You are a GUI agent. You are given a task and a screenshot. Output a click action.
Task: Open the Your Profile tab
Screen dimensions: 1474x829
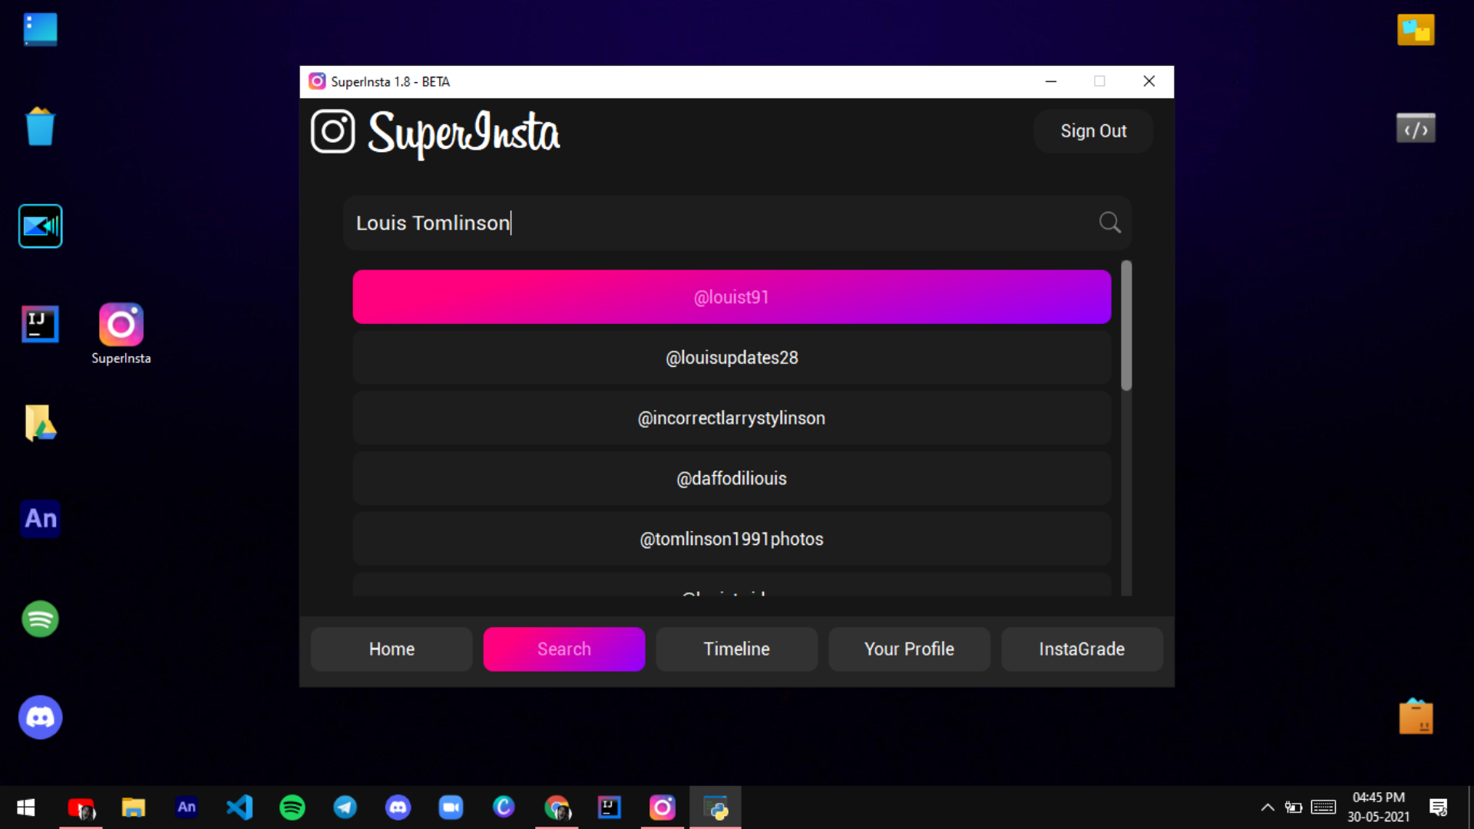909,649
